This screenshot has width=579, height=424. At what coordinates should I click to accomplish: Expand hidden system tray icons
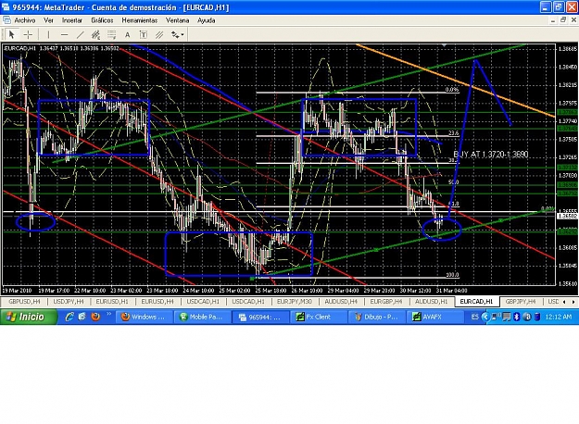[485, 317]
